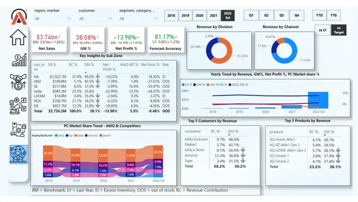Sort by Risk column header
The image size is (358, 202).
click(166, 65)
